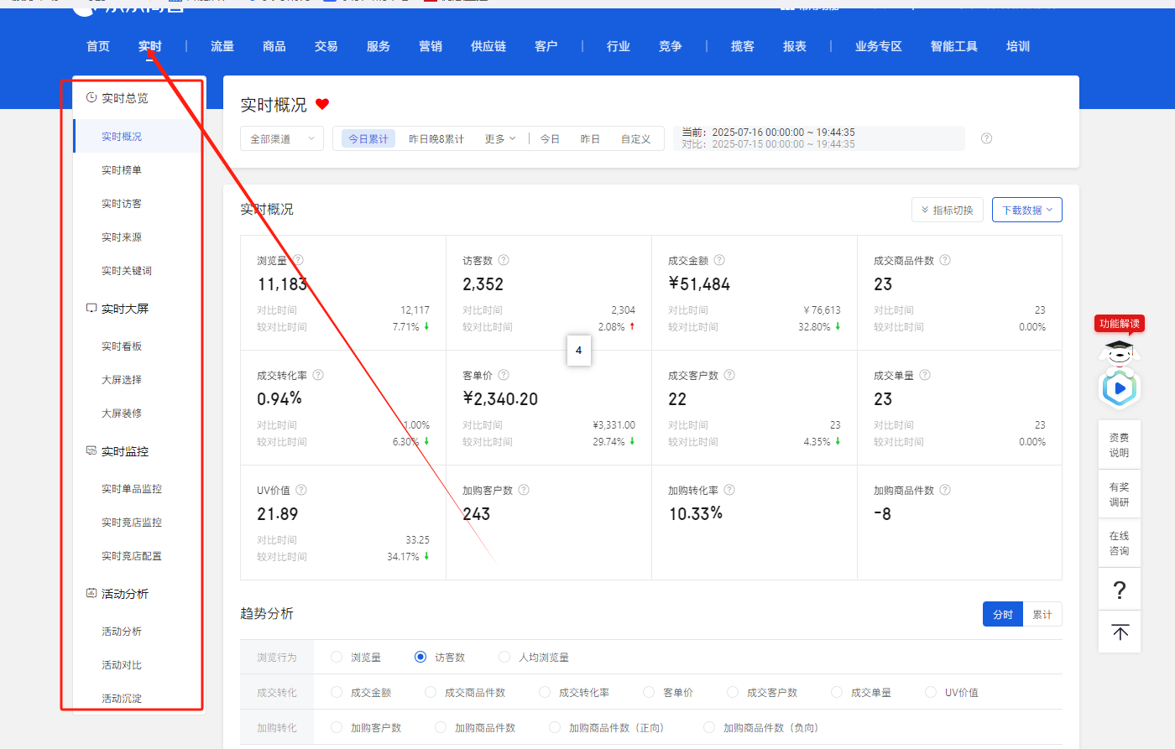Click the 指标切换 button

(947, 210)
